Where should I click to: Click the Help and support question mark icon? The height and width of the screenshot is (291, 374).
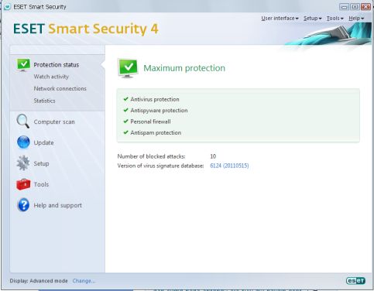pyautogui.click(x=23, y=205)
